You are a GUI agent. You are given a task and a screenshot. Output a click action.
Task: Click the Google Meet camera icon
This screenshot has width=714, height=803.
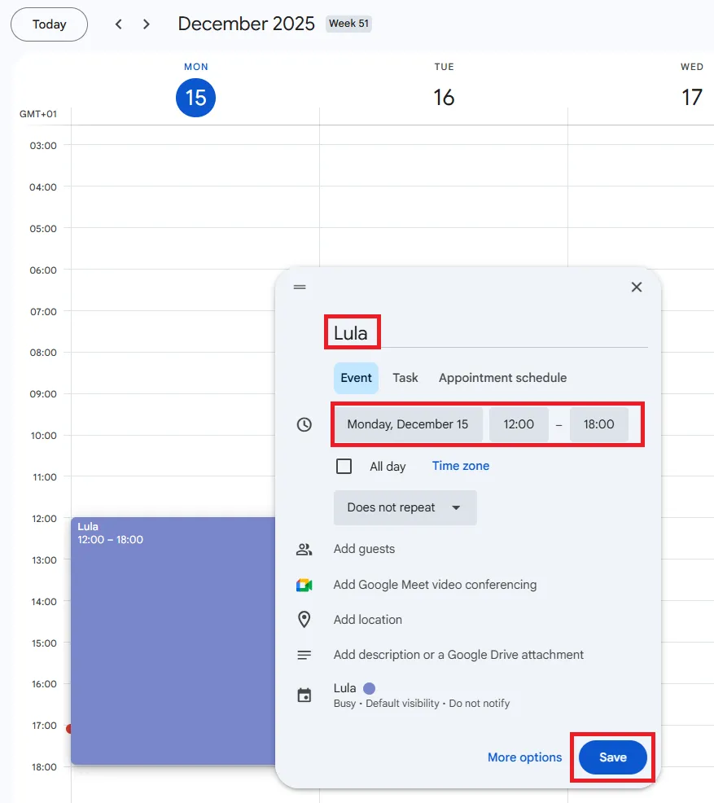click(304, 585)
